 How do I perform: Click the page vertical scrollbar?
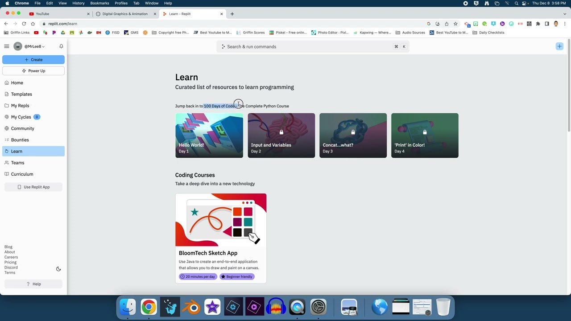click(569, 86)
